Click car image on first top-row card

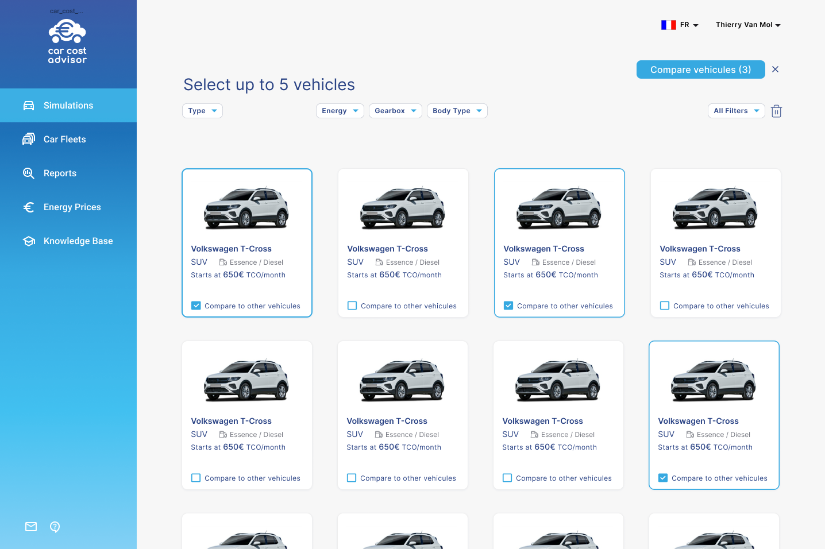tap(246, 207)
